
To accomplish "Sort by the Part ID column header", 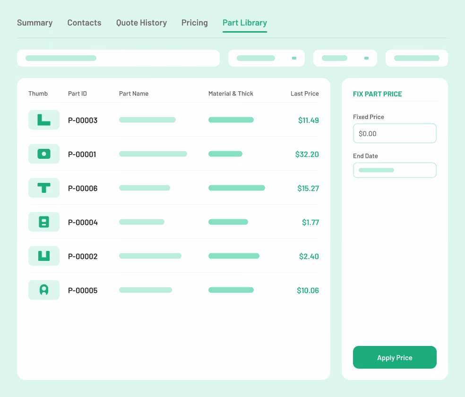I will tap(77, 94).
